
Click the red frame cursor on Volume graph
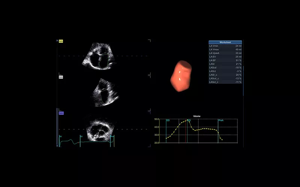pyautogui.click(x=185, y=131)
